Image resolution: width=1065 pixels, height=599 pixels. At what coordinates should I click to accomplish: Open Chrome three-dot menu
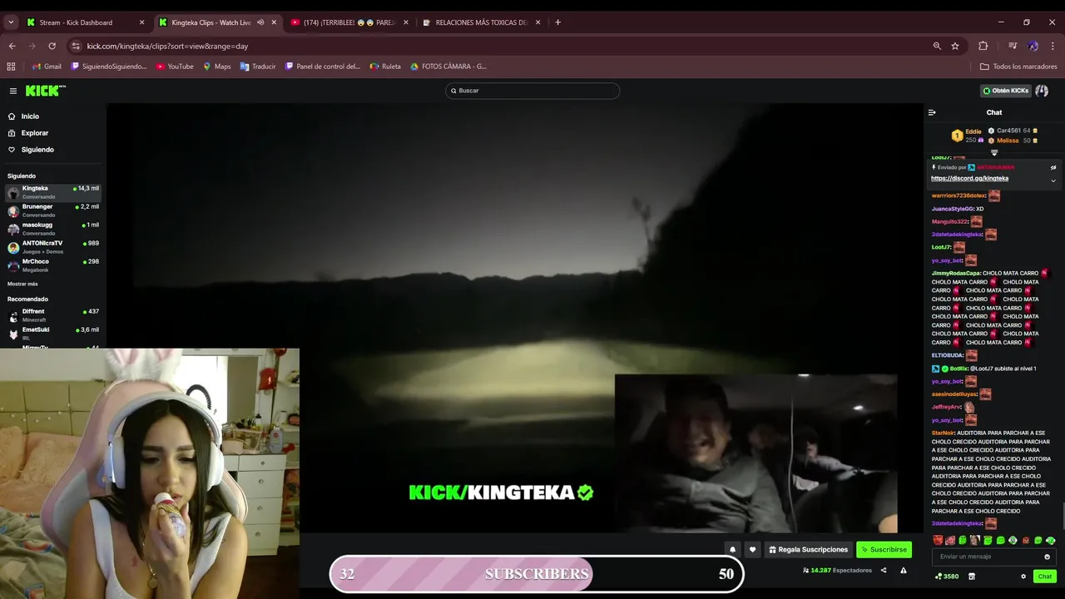click(x=1053, y=46)
